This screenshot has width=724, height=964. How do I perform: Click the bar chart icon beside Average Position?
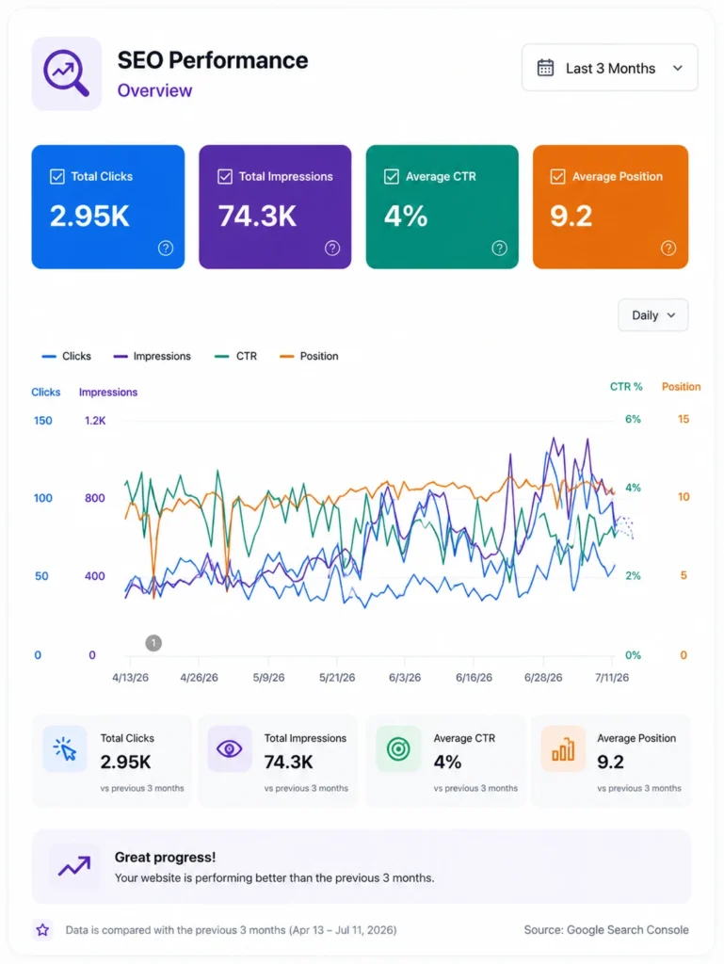[x=563, y=748]
